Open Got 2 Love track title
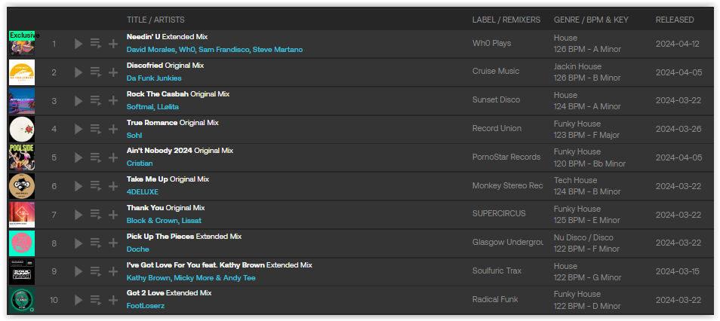This screenshot has height=321, width=720. pyautogui.click(x=146, y=292)
